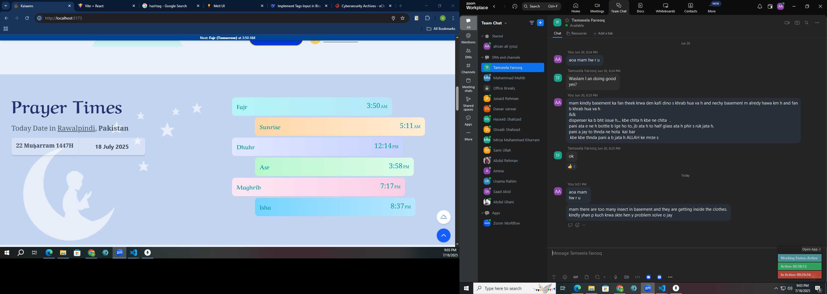827x294 pixels.
Task: Expand the Team Chat header dropdown
Action: (506, 23)
